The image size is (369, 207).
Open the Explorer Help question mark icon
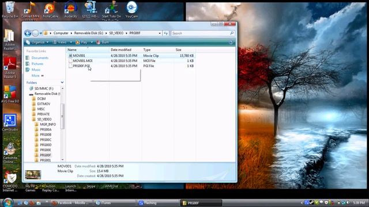click(231, 42)
